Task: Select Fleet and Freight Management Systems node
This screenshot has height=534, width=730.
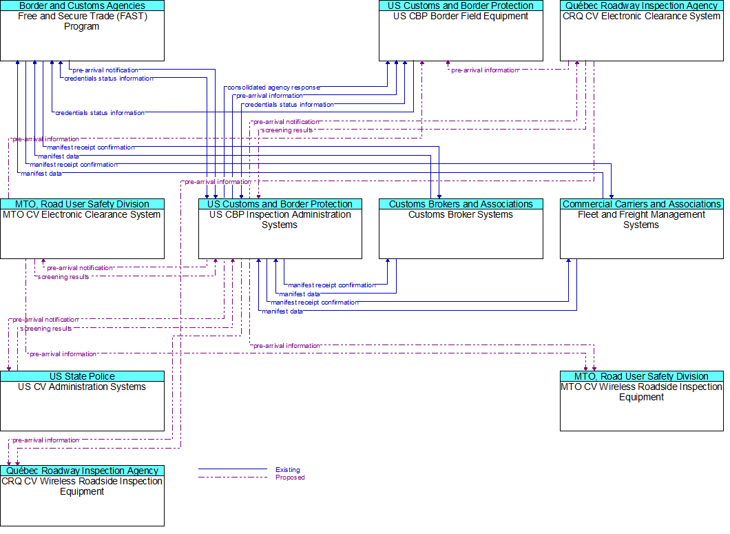Action: (x=642, y=229)
